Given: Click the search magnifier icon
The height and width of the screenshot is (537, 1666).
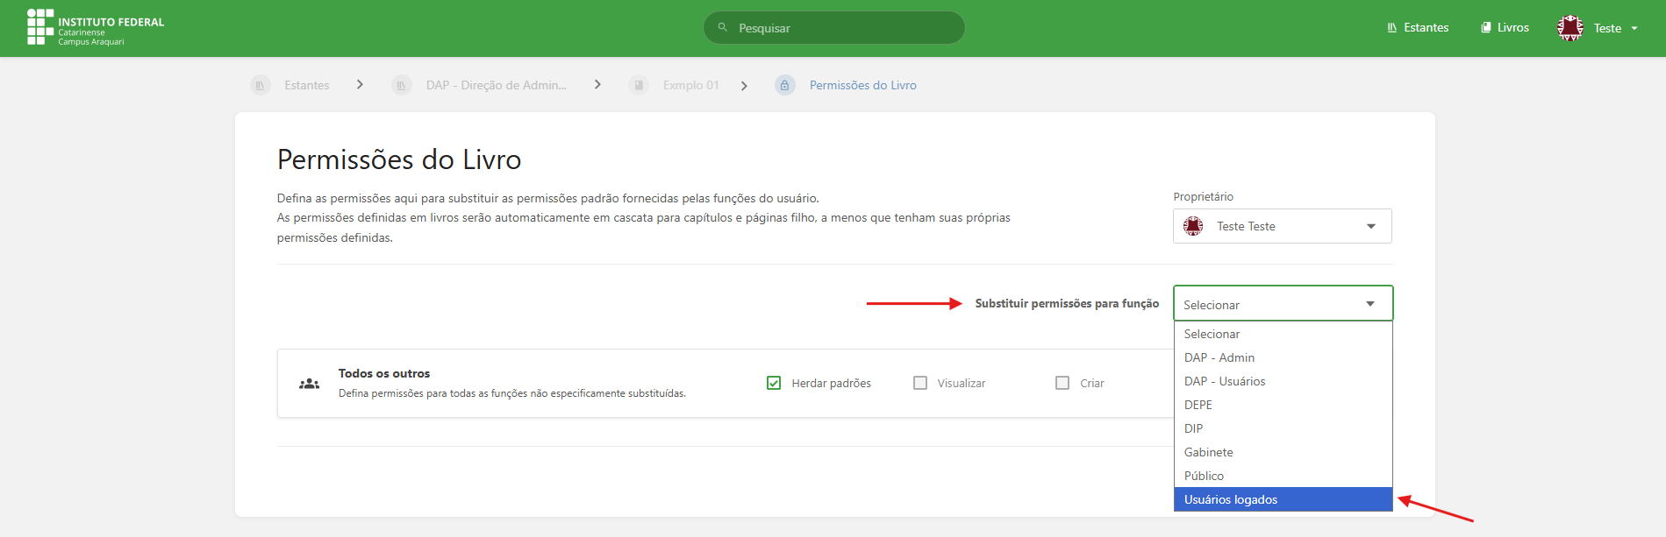Looking at the screenshot, I should [723, 28].
